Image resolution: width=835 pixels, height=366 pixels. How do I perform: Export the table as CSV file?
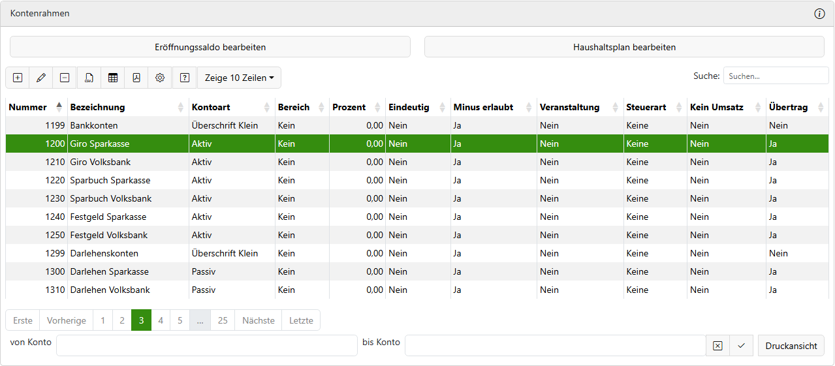[x=89, y=78]
